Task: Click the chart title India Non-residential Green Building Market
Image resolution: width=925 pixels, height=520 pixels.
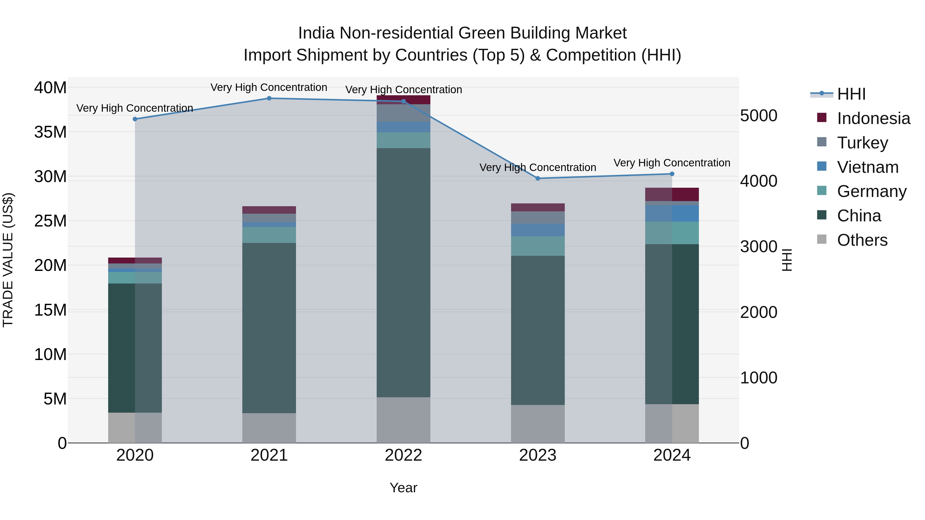Action: [x=462, y=33]
